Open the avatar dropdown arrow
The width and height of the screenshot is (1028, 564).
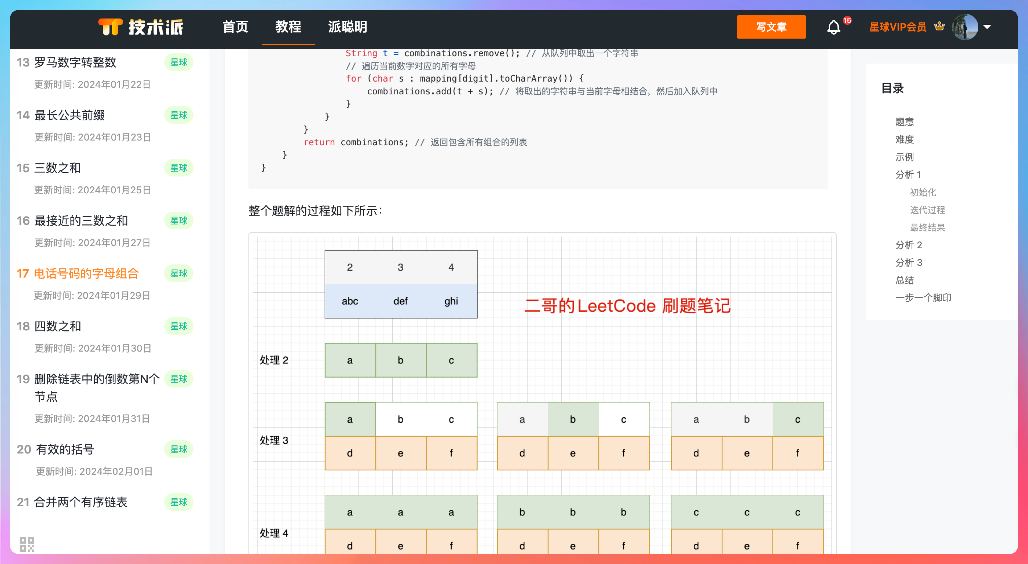(986, 27)
